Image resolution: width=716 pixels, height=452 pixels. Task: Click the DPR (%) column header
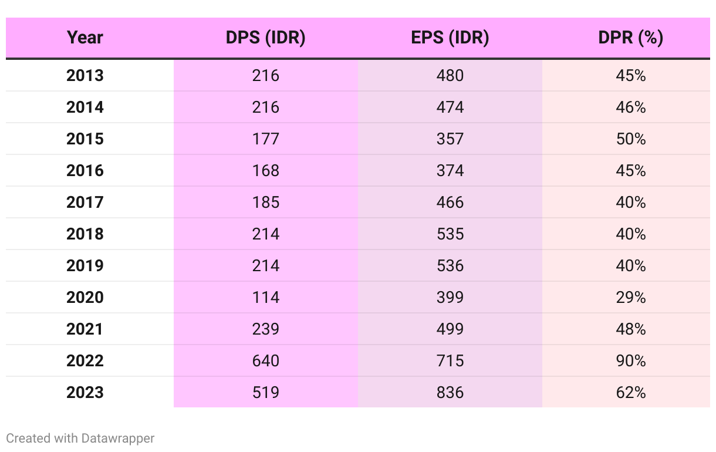point(630,38)
